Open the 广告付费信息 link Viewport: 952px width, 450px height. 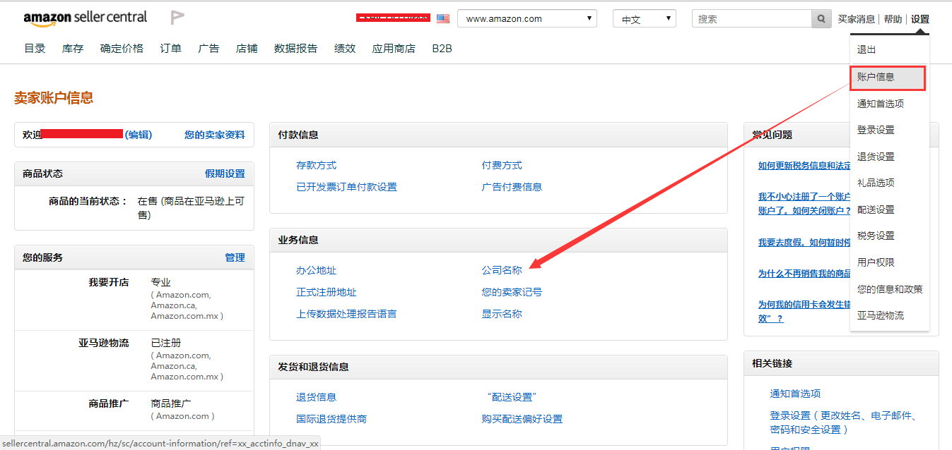tap(512, 187)
